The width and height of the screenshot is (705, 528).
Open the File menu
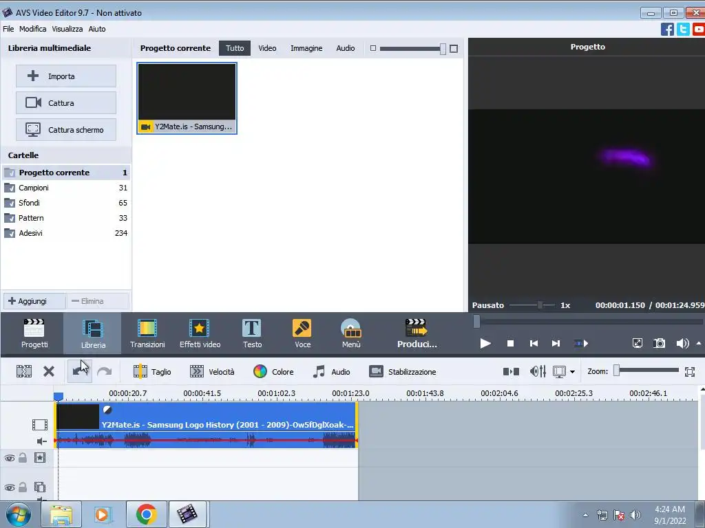coord(8,29)
